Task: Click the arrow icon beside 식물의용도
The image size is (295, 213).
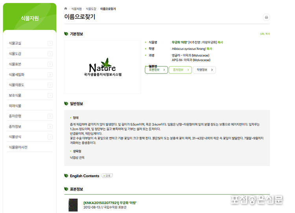Action: tap(50, 85)
